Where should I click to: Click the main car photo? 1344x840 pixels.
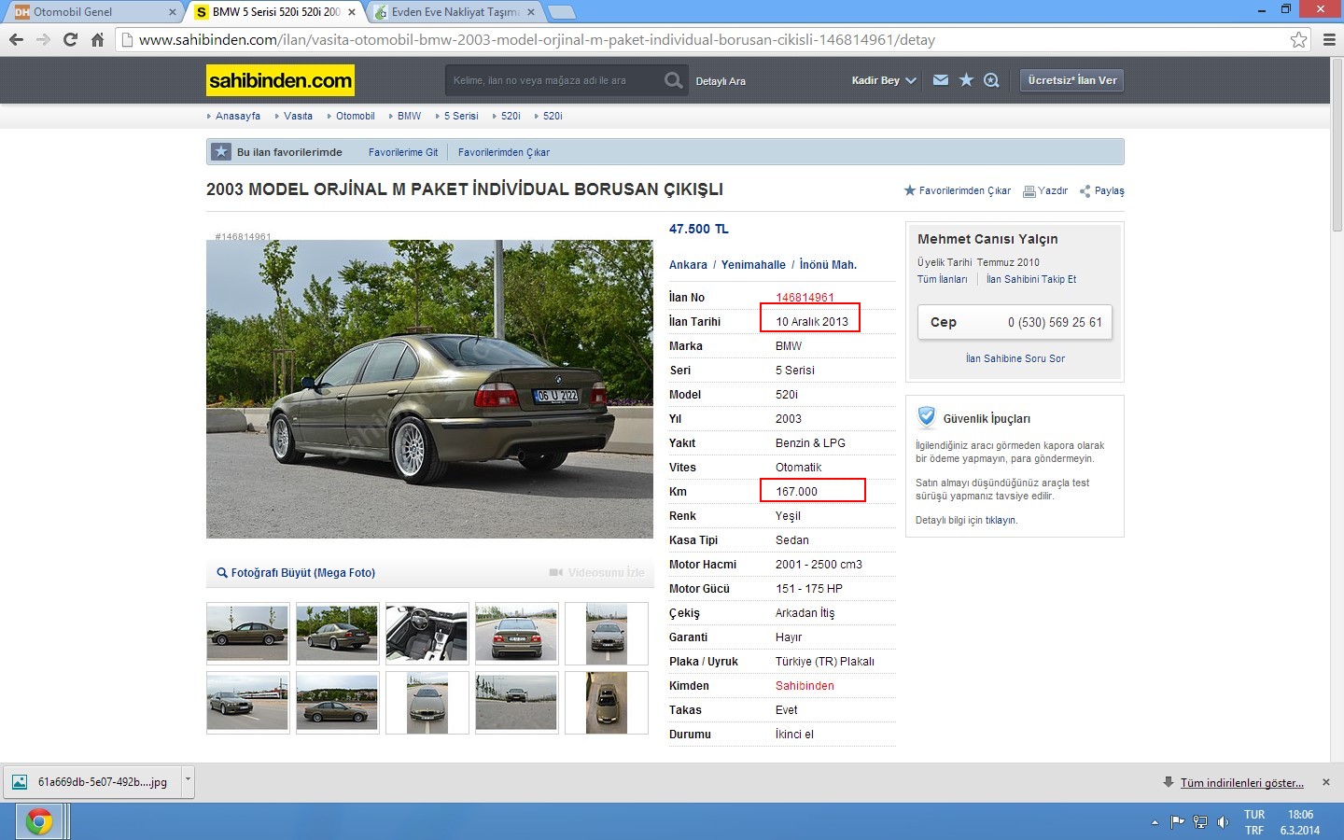(429, 389)
